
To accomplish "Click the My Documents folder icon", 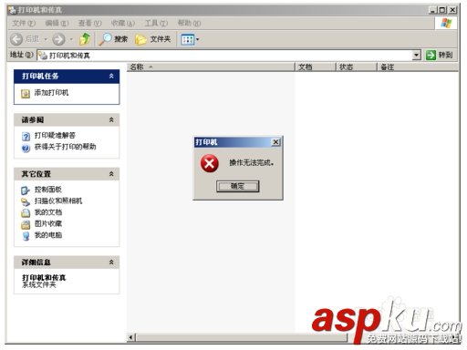I will [x=26, y=213].
